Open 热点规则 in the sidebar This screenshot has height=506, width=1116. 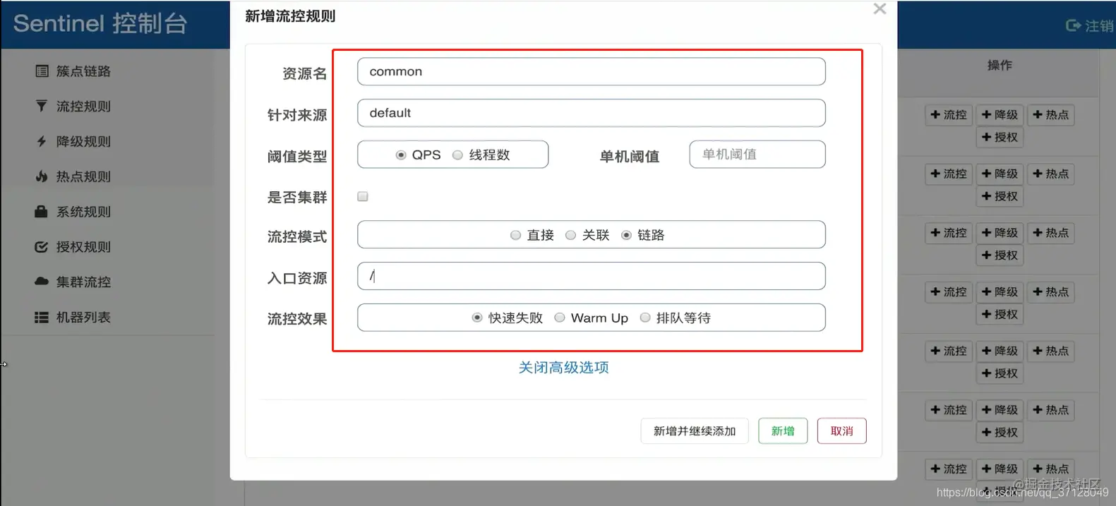click(x=83, y=176)
